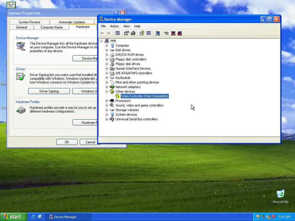Click the second Quick Launch icon beside Internet Explorer
Viewport: 295px width, 221px height.
[x=40, y=217]
